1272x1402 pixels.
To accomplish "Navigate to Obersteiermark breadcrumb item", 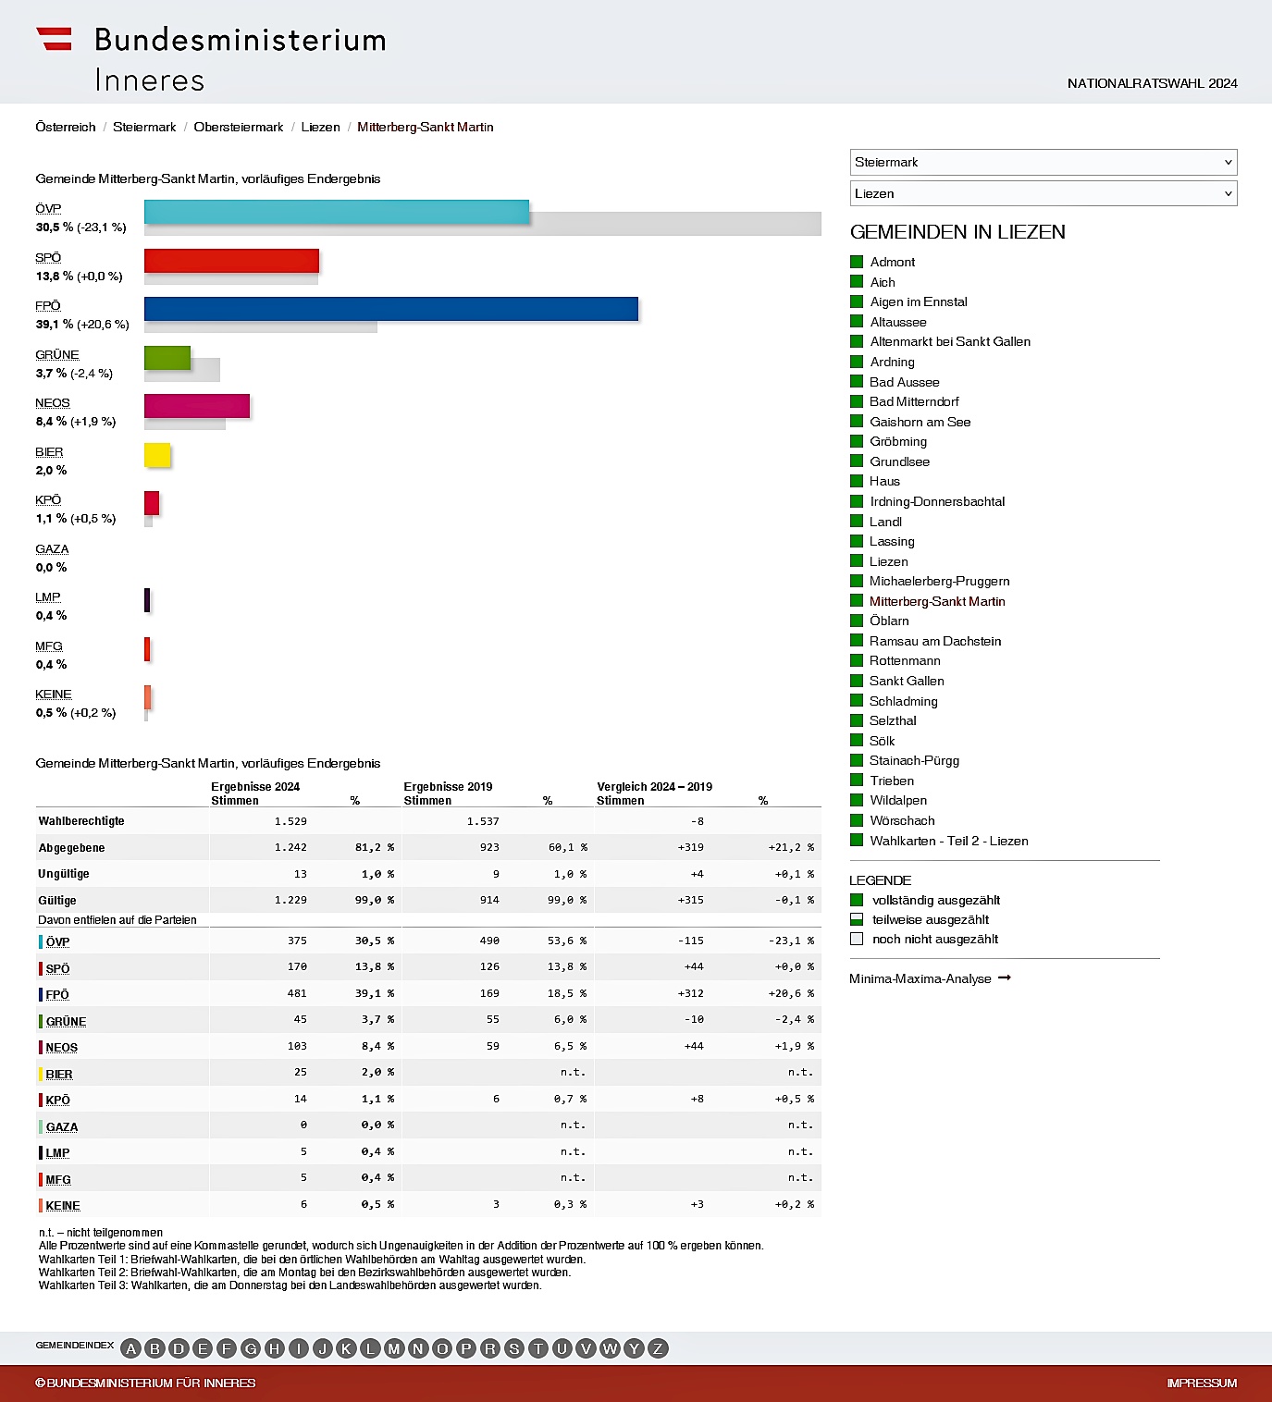I will 239,127.
